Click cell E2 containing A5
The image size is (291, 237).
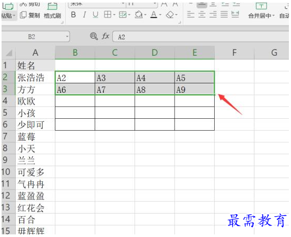coord(194,77)
